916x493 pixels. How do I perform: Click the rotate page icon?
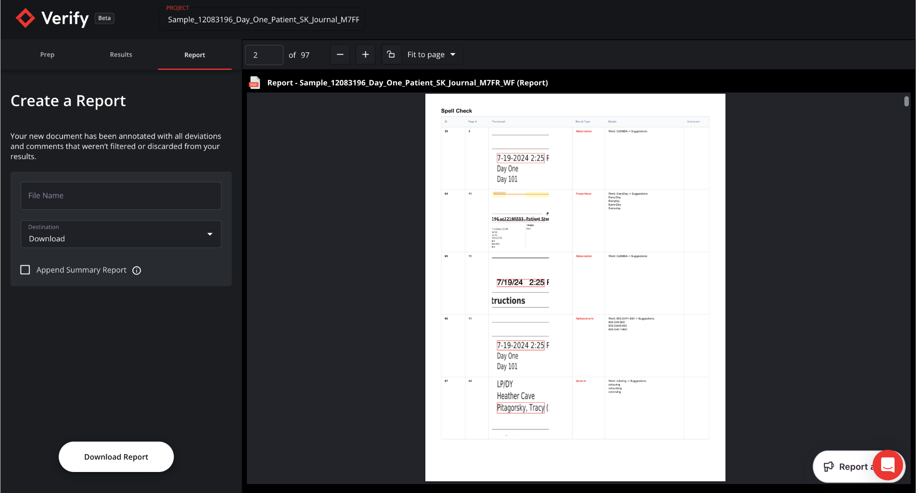(391, 55)
